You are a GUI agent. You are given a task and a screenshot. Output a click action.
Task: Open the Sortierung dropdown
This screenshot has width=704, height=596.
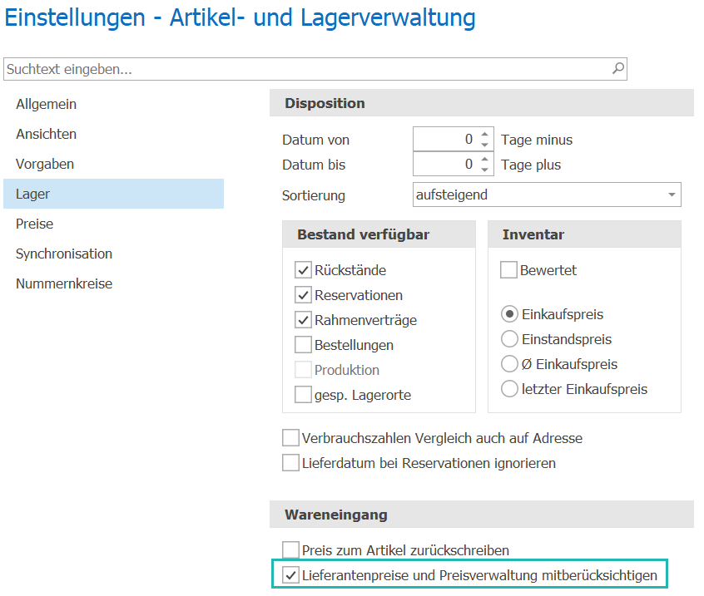(547, 195)
